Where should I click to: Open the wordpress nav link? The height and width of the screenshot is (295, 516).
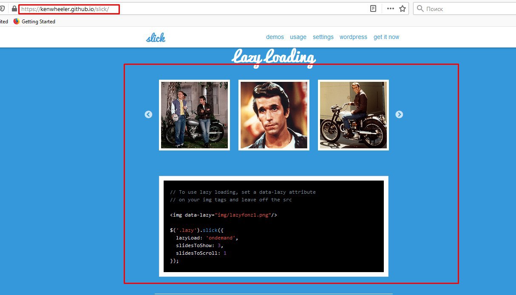(x=353, y=37)
